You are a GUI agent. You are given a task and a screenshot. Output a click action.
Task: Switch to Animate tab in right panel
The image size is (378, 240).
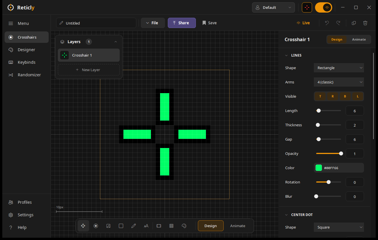pyautogui.click(x=359, y=39)
